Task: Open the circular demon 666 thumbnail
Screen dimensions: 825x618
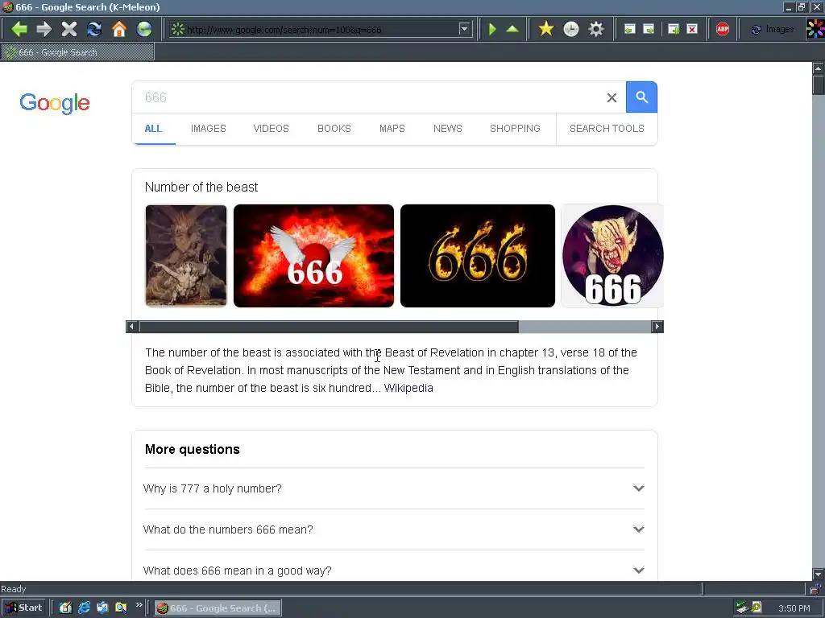Action: tap(612, 256)
